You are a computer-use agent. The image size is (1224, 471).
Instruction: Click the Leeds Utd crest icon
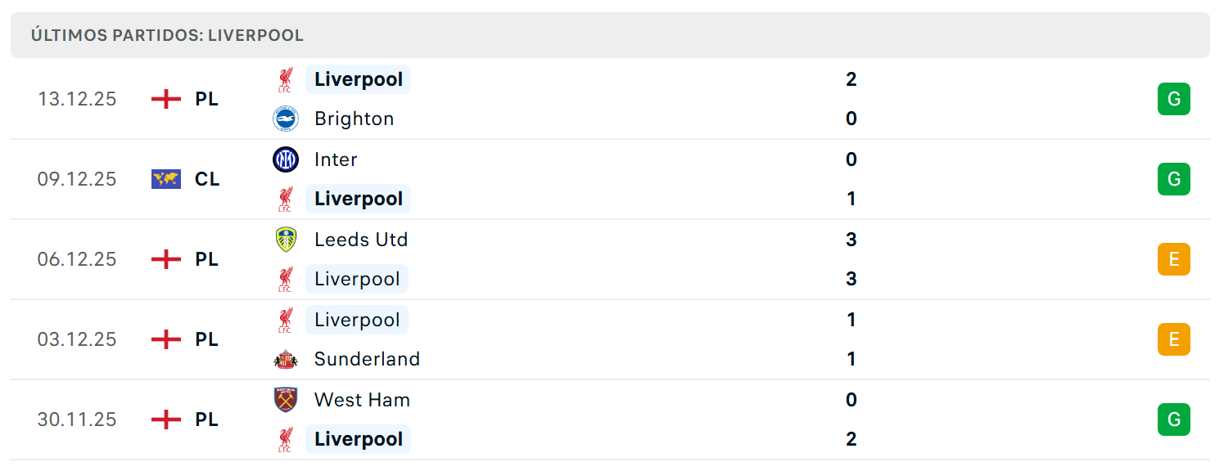coord(286,239)
